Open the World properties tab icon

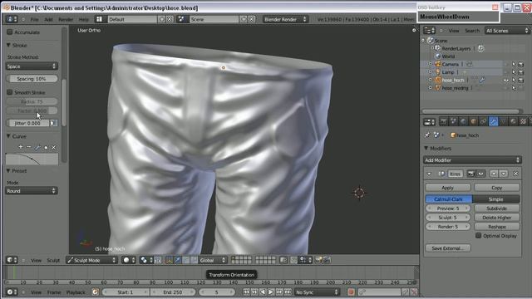pyautogui.click(x=463, y=121)
